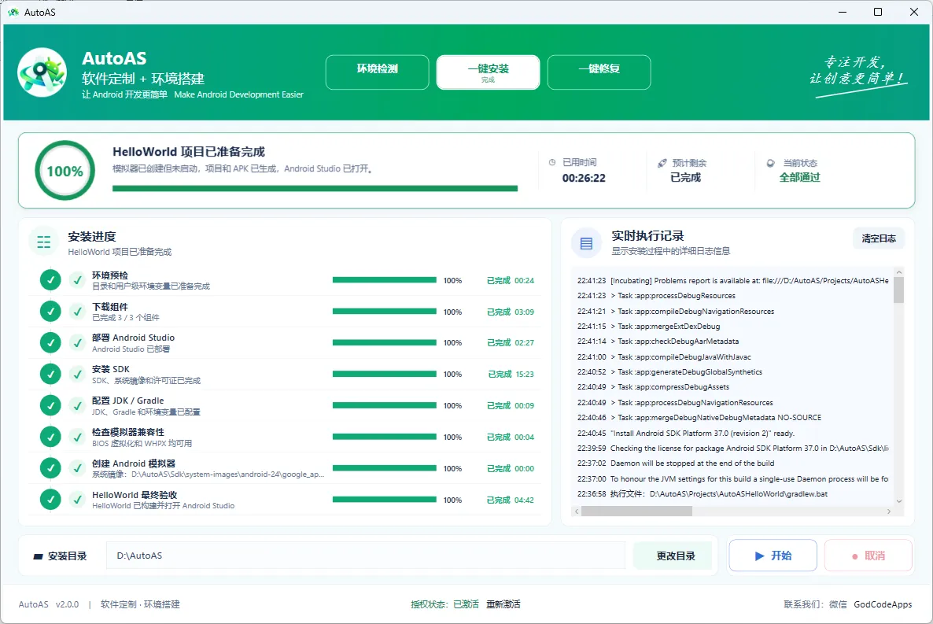Screen dimensions: 933x624
Task: Click the 100% circular progress ring
Action: click(x=65, y=171)
